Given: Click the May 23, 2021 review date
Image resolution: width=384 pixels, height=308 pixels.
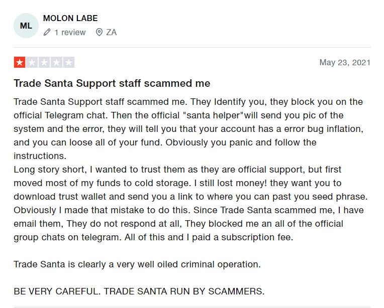Looking at the screenshot, I should (x=345, y=62).
